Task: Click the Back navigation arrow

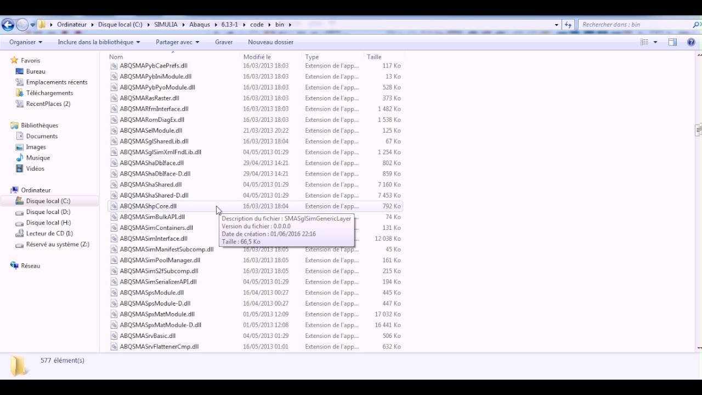Action: pos(8,25)
